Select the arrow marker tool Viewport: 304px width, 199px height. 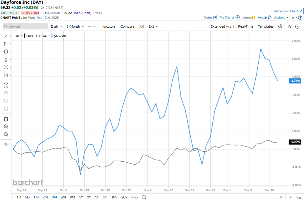coord(6,60)
